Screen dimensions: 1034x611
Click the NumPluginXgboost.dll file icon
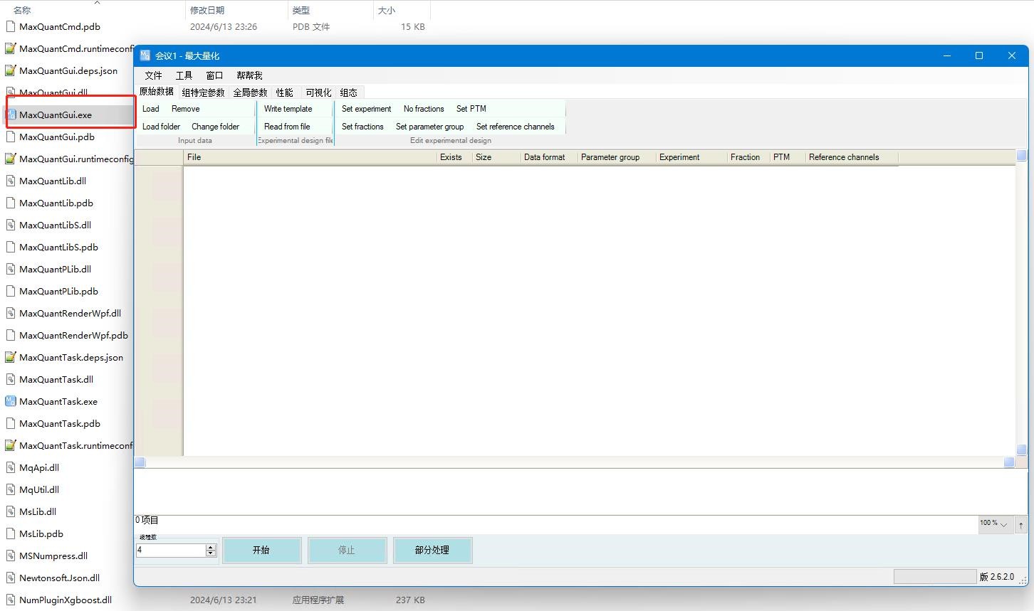[10, 600]
